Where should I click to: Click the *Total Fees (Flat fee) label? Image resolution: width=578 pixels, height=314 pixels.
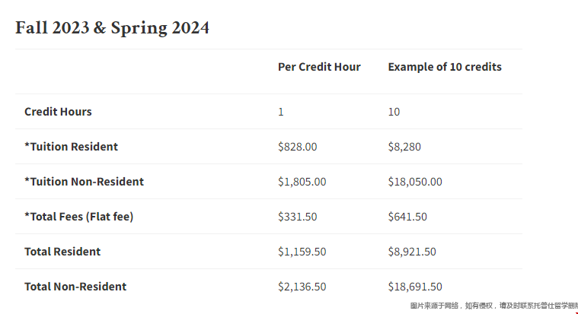tap(79, 217)
